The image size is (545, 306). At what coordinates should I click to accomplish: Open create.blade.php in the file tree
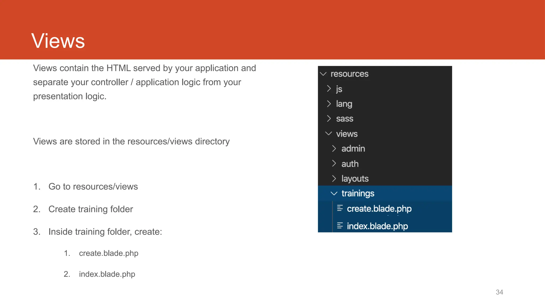tap(379, 209)
